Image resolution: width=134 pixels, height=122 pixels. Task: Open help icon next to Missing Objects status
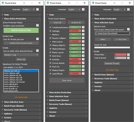pos(83,45)
